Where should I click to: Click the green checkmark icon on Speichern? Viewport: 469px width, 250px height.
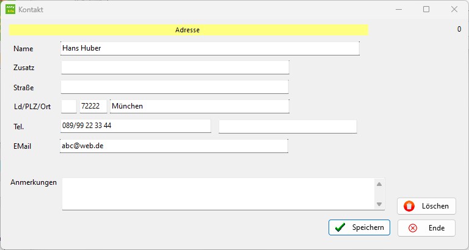340,227
